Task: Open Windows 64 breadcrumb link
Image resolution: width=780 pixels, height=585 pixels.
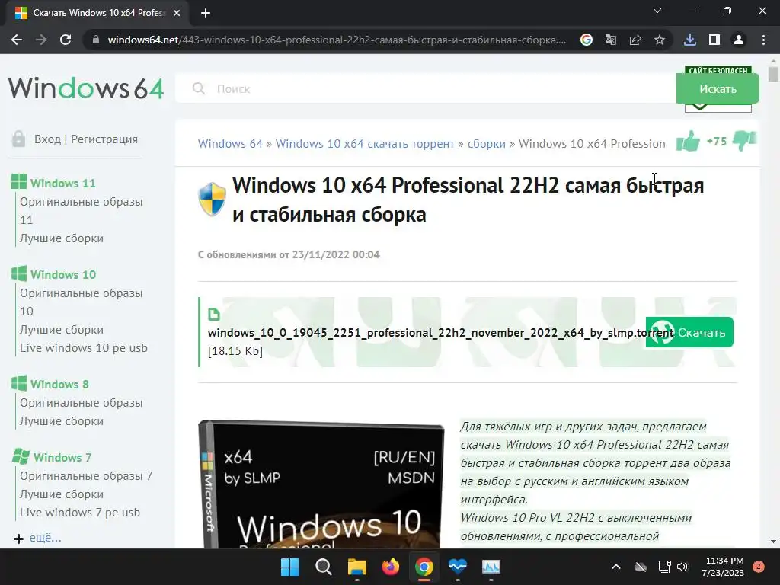Action: tap(230, 144)
